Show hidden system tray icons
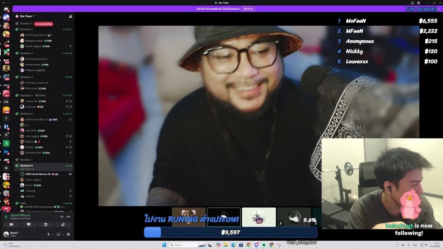 click(397, 245)
